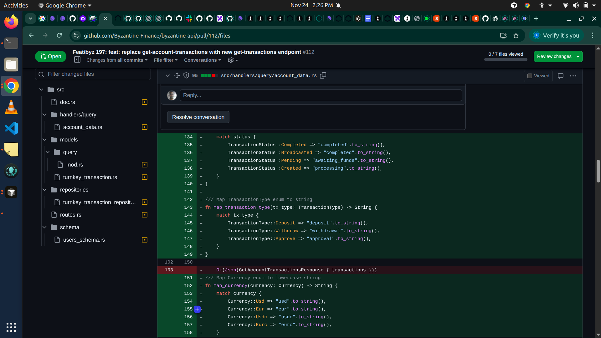
Task: Click the Resolve conversation button
Action: pos(198,117)
